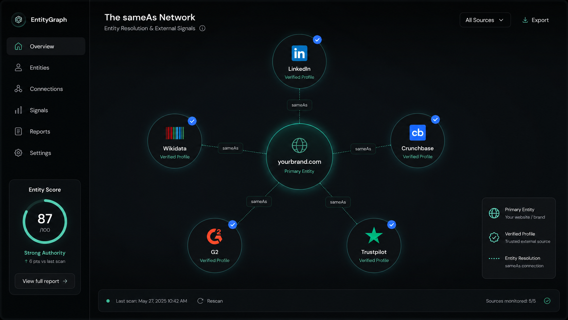Click the Export download icon
Screen dimensions: 568x320
tap(525, 20)
